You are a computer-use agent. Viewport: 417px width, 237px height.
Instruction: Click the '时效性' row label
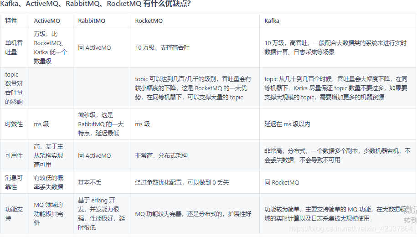[15, 124]
